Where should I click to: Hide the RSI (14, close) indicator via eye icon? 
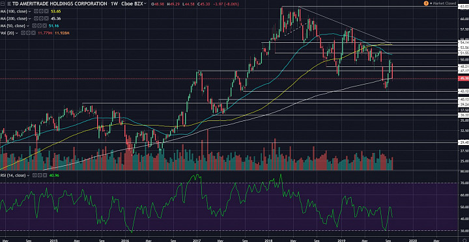pyautogui.click(x=35, y=175)
